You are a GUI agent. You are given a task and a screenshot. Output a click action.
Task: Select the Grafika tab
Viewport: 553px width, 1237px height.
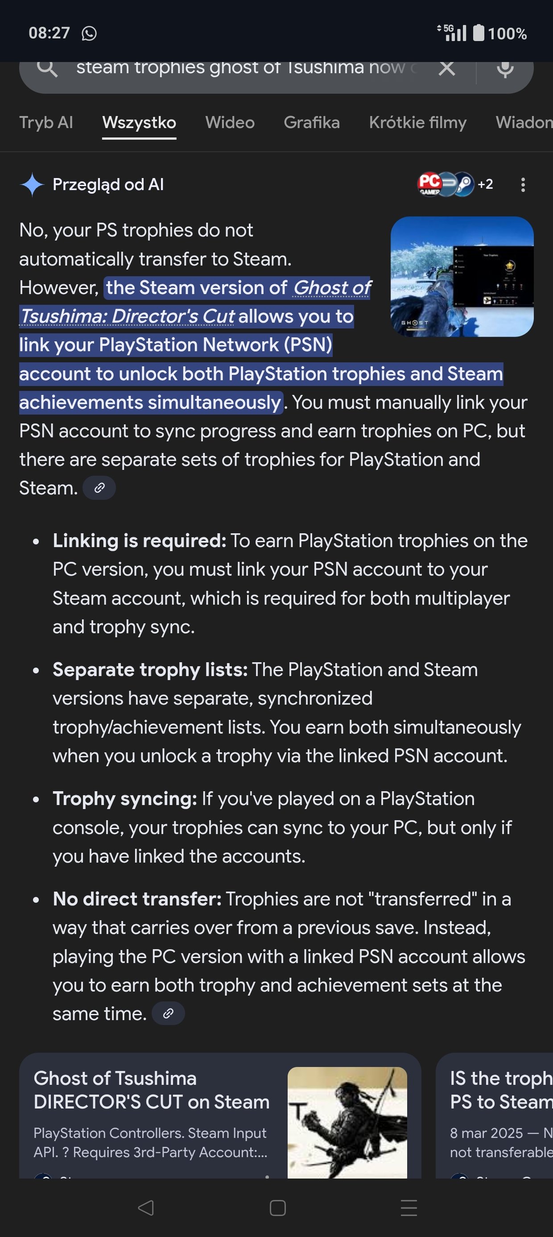tap(312, 122)
